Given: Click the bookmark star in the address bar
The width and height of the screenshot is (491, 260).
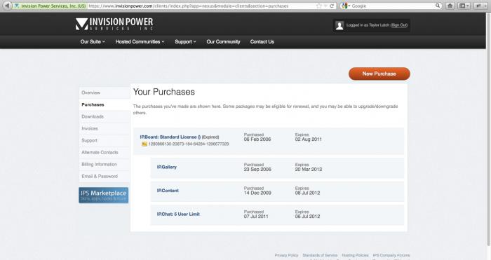Looking at the screenshot, I should (318, 6).
